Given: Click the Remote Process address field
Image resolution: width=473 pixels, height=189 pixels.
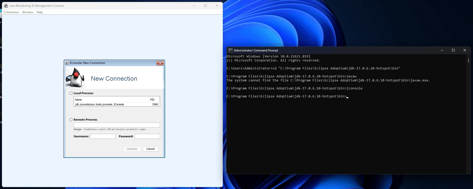Looking at the screenshot, I should (117, 125).
